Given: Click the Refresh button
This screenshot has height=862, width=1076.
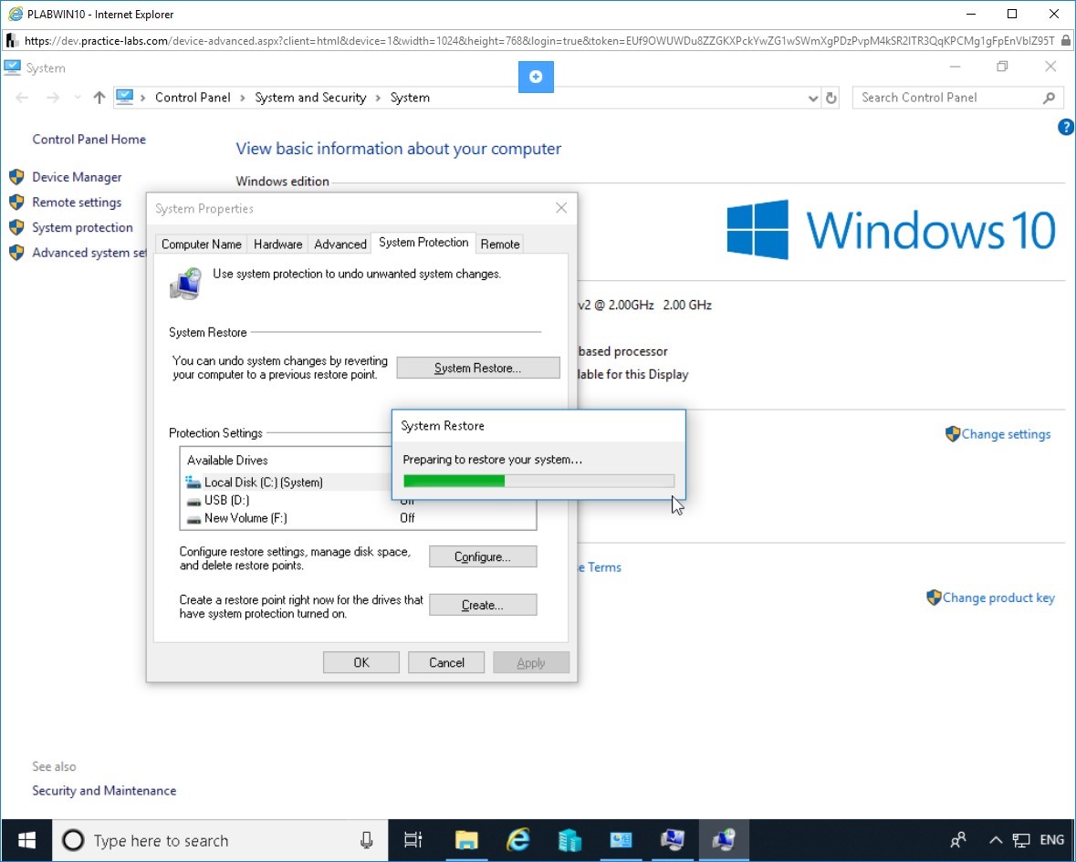Looking at the screenshot, I should (831, 99).
